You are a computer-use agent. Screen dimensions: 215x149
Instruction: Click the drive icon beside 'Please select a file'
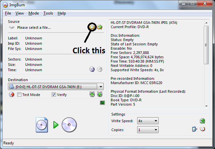click(x=12, y=27)
